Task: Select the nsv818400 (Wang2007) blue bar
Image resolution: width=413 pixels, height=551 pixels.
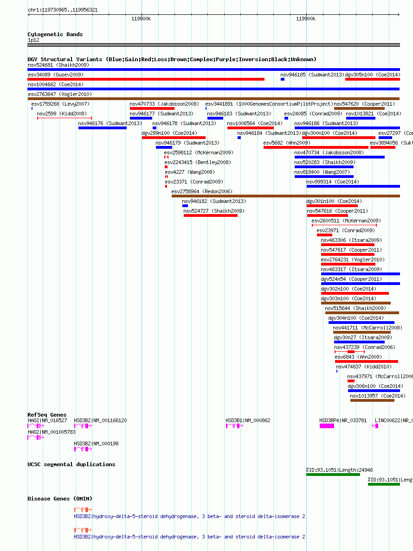Action: 324,177
